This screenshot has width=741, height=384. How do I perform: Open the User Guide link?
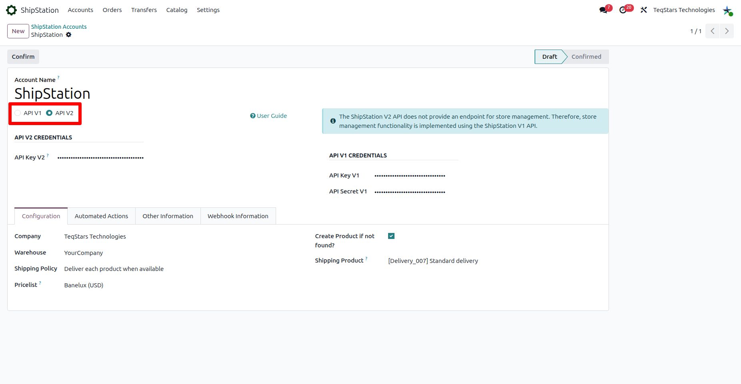click(268, 116)
